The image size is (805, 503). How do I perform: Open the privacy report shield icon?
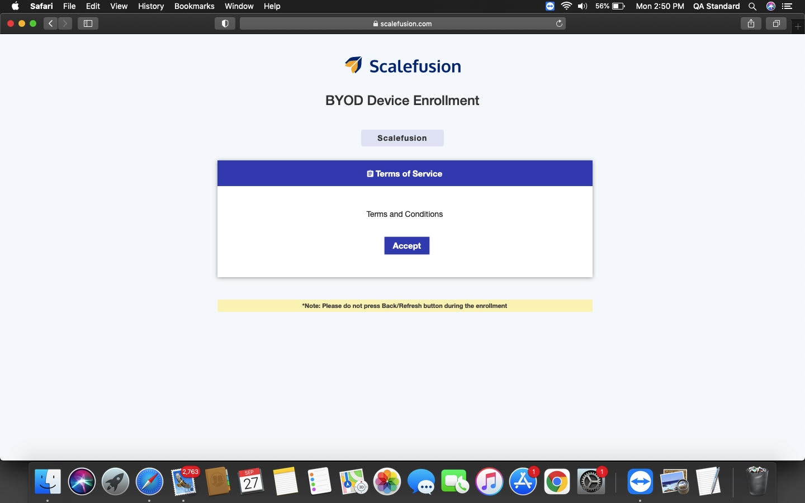[225, 23]
